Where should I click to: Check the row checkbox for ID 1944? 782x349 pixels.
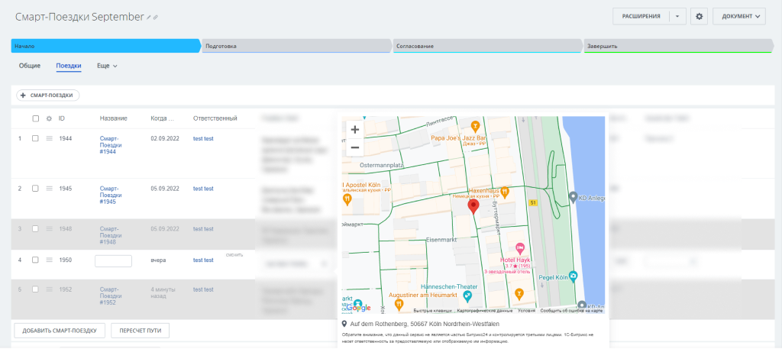(35, 138)
